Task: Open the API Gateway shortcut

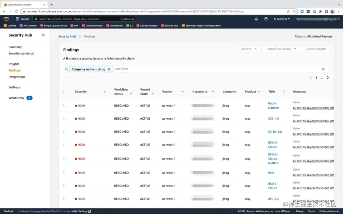Action: point(28,25)
